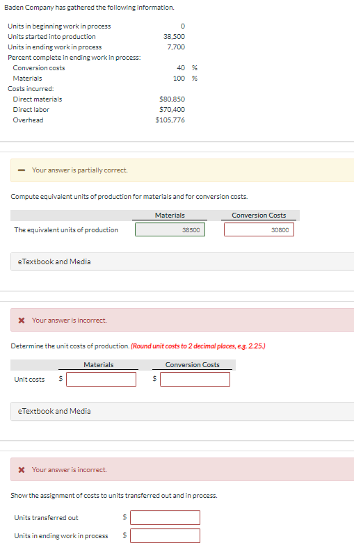Expand the second eTextbook and Media section
This screenshot has height=550, width=354.
(182, 411)
